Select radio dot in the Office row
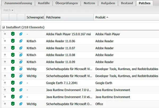 [5, 103]
